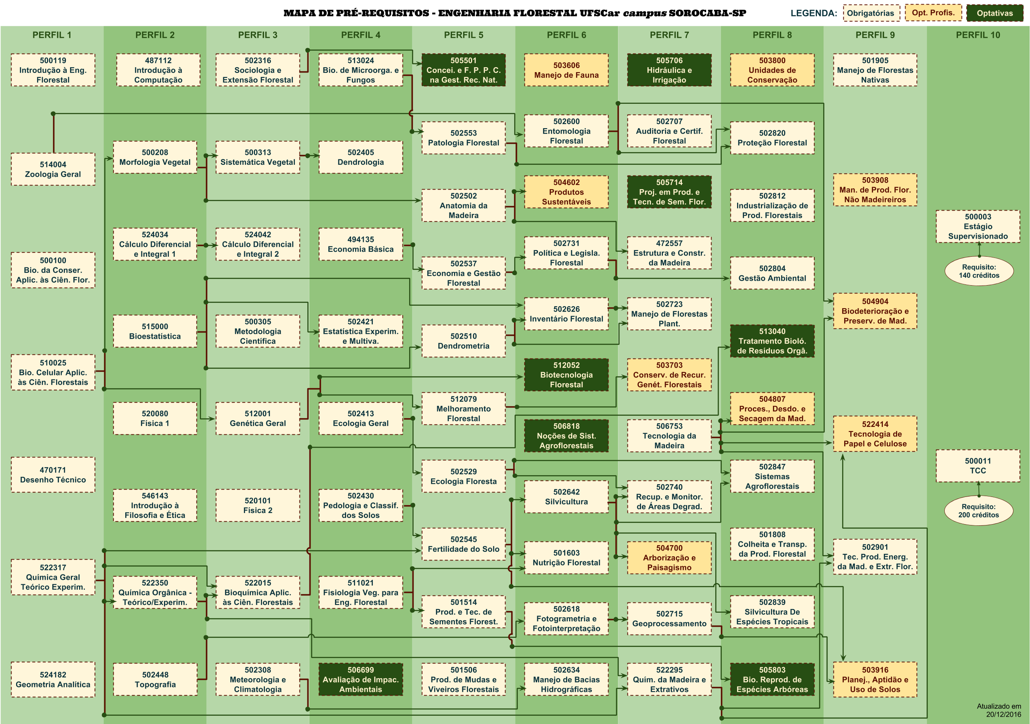This screenshot has height=724, width=1030.
Task: Click 500208 Morfologia Vegetal
Action: (155, 157)
